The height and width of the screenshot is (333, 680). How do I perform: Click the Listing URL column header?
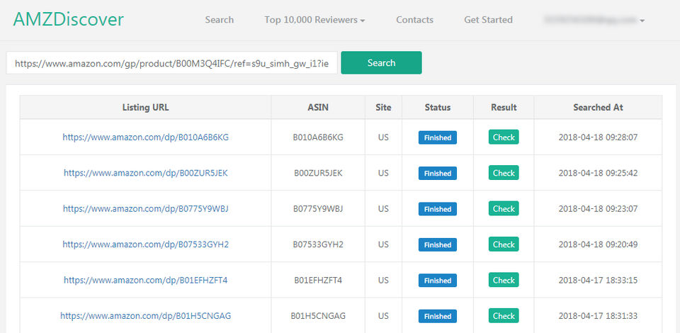(x=146, y=107)
